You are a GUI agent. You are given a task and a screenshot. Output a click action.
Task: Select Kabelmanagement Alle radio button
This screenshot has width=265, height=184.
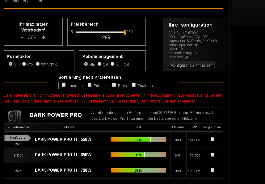tap(86, 64)
